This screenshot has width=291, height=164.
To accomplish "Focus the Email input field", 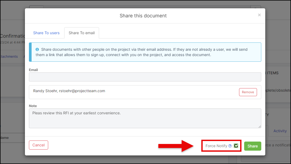I will pyautogui.click(x=145, y=77).
